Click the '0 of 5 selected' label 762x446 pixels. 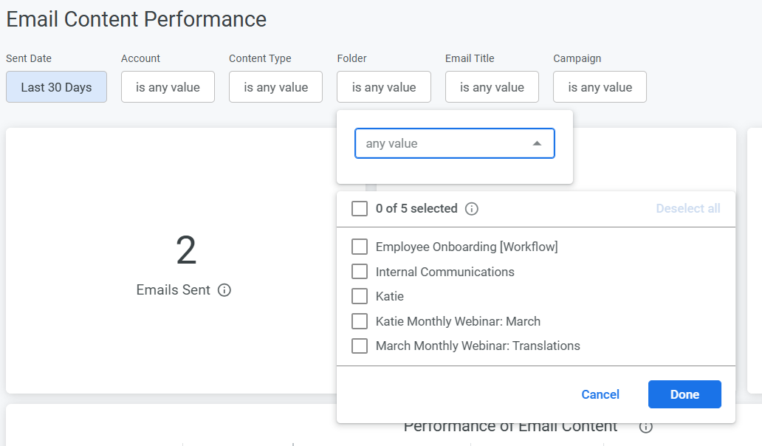[x=416, y=208]
